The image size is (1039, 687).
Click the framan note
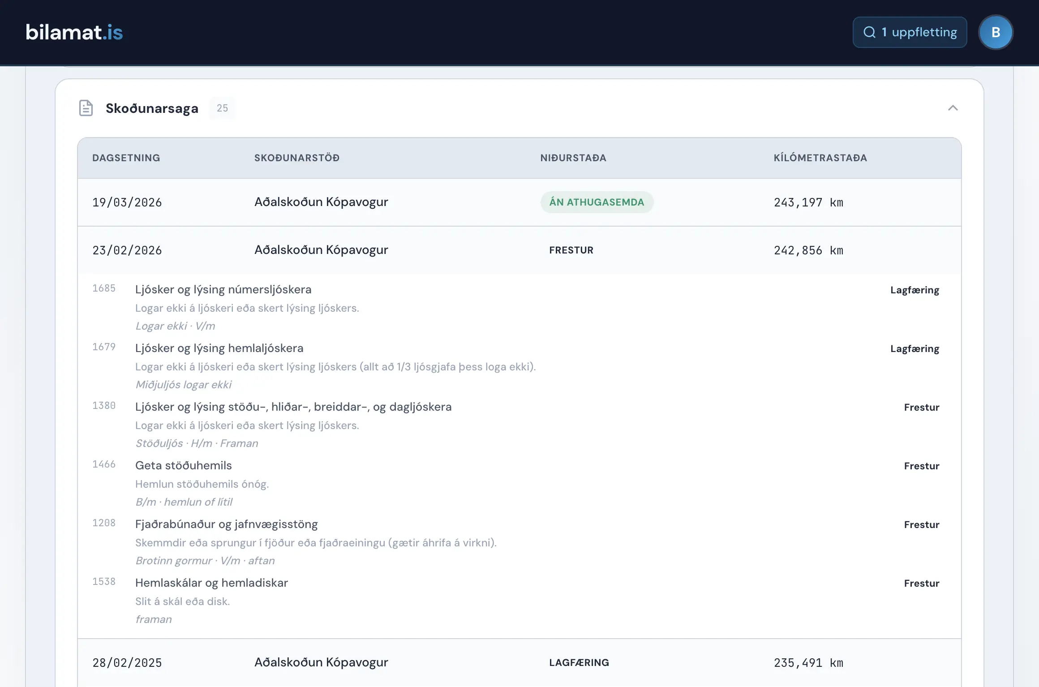[154, 619]
